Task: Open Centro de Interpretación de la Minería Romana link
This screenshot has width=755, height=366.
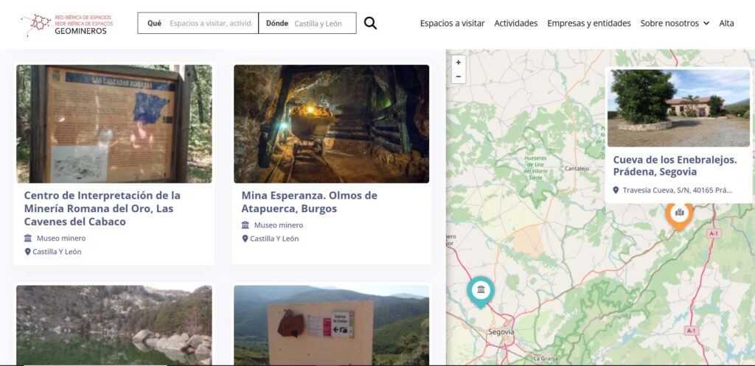Action: [x=102, y=208]
